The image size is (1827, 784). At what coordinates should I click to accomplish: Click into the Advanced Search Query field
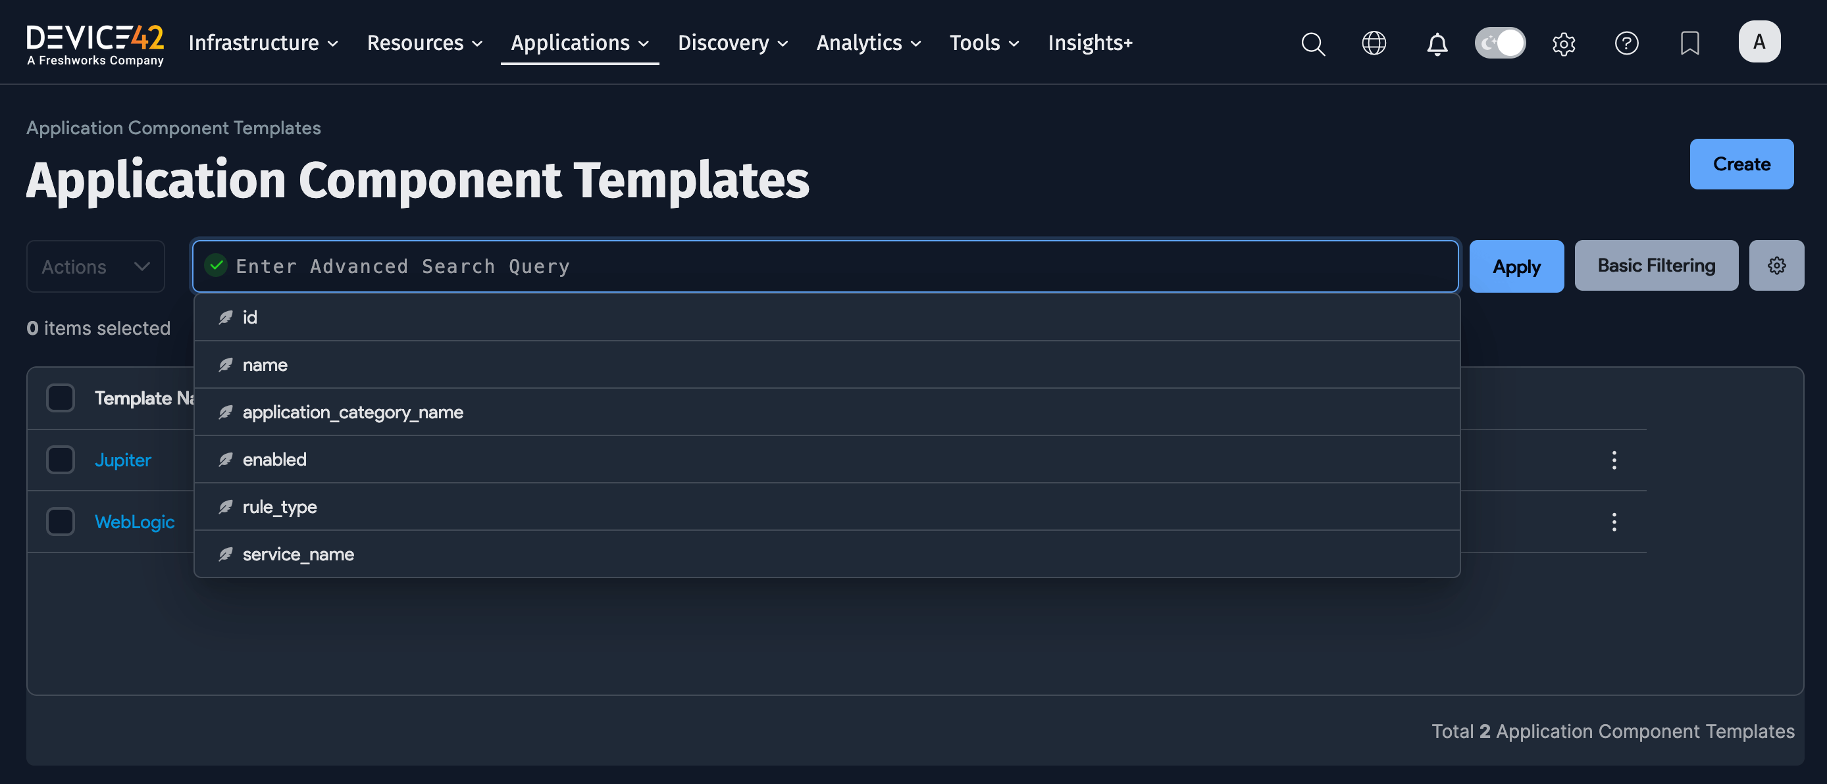(x=823, y=266)
